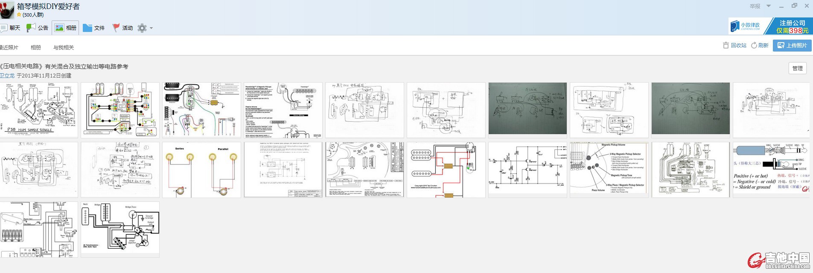Open the Series and Parallel diagram thumbnail

201,170
